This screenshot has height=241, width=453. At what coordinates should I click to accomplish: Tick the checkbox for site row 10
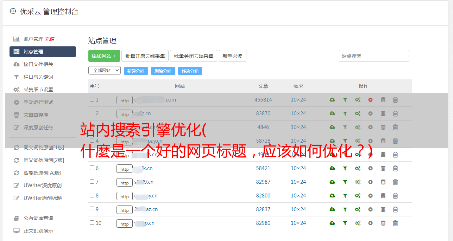click(x=92, y=223)
